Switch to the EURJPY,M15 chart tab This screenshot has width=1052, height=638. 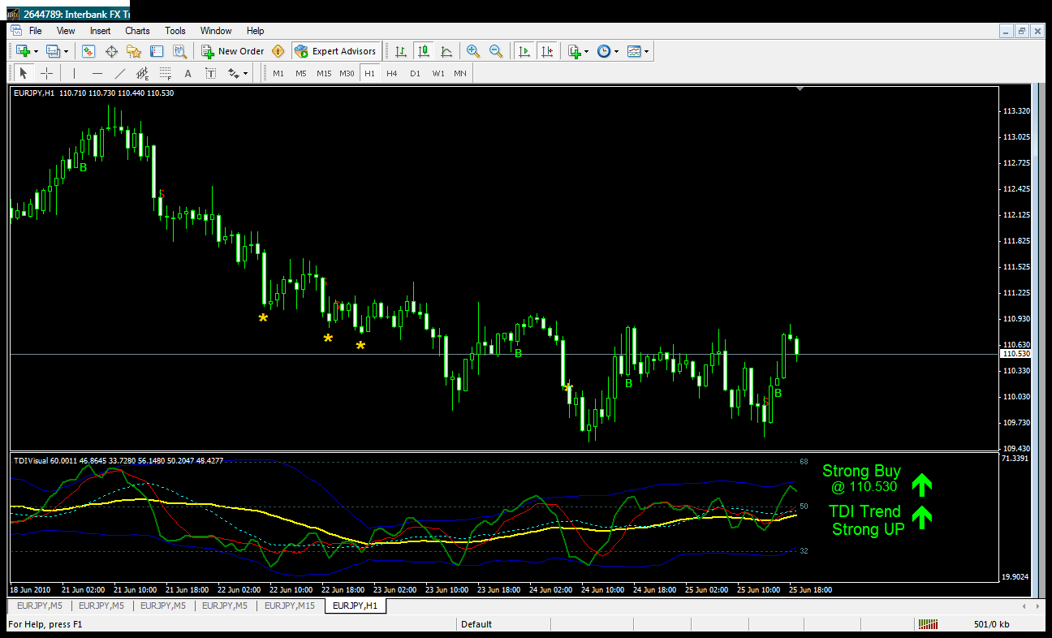tap(290, 606)
